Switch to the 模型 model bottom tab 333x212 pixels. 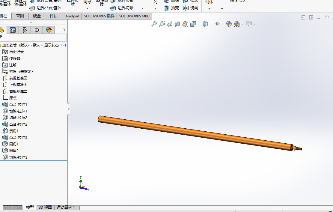coord(30,207)
